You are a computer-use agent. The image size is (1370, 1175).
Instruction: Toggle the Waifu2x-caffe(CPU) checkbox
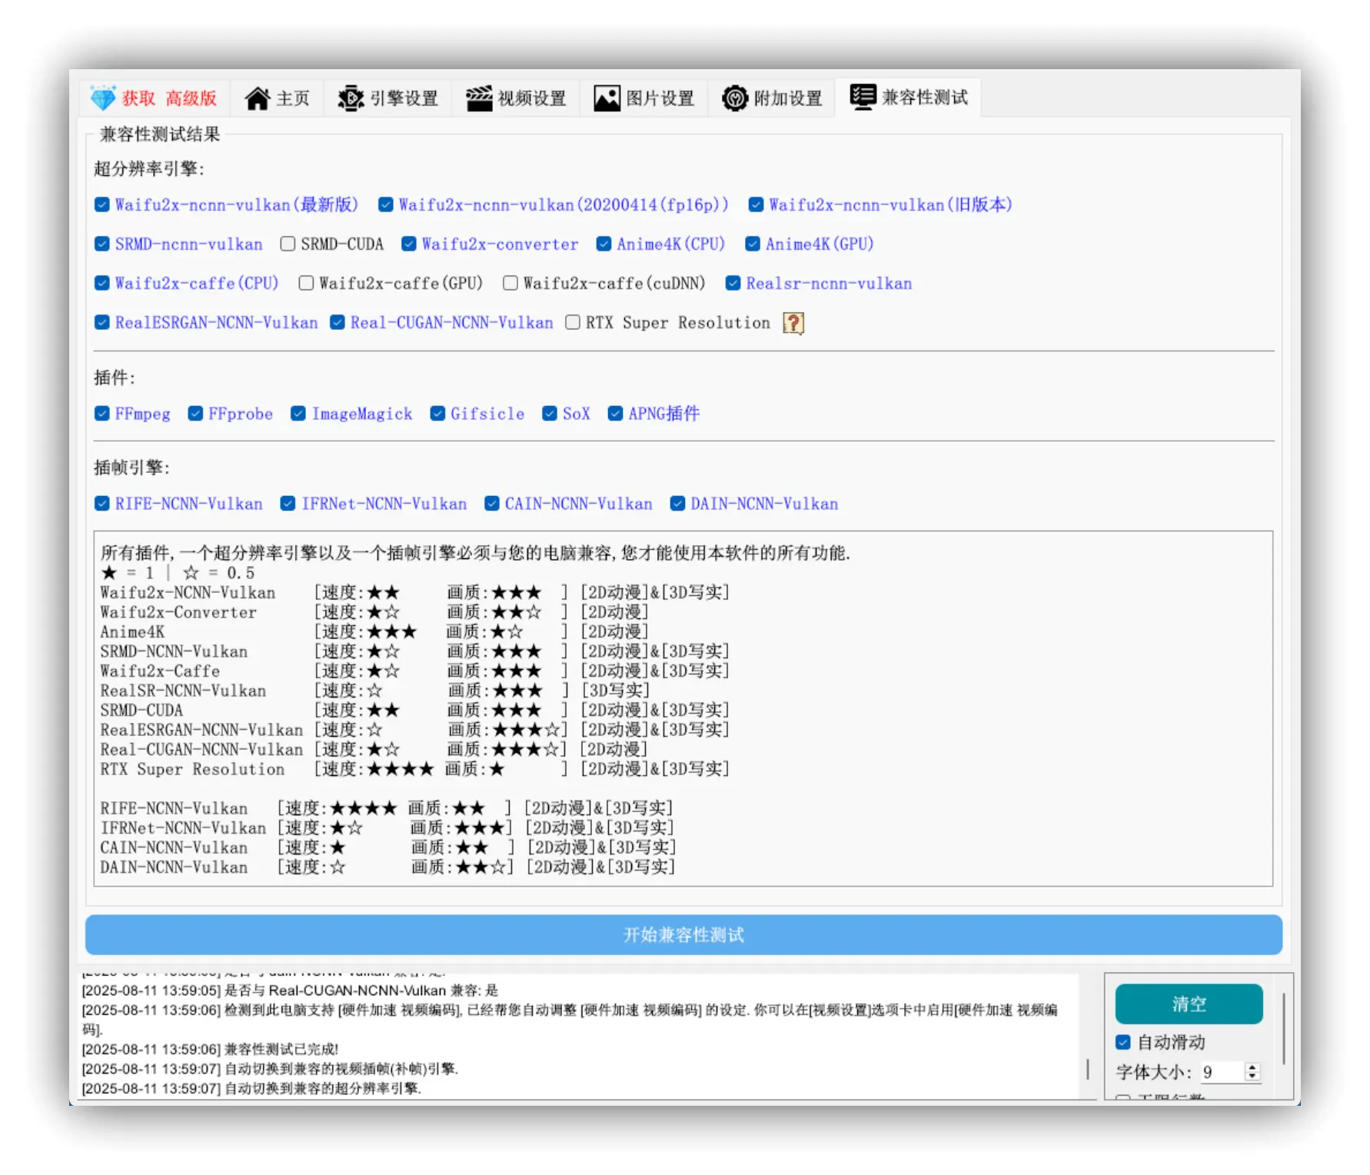point(101,283)
